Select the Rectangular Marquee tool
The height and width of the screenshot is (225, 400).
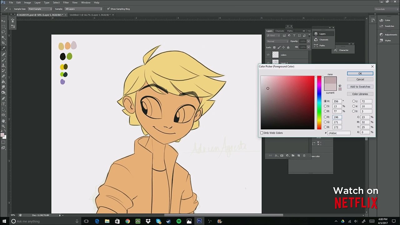tap(3, 26)
